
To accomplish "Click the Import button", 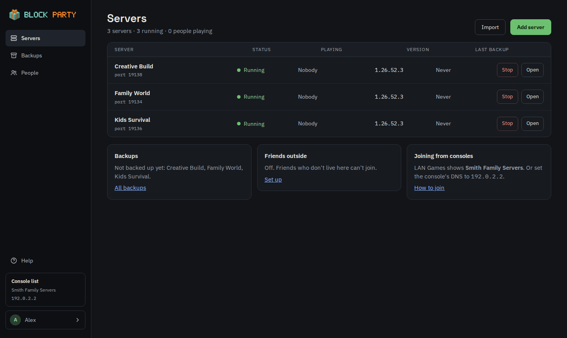I will (x=490, y=27).
